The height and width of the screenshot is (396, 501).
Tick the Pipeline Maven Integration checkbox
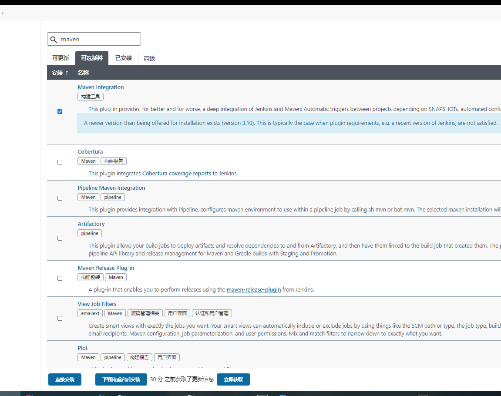60,198
